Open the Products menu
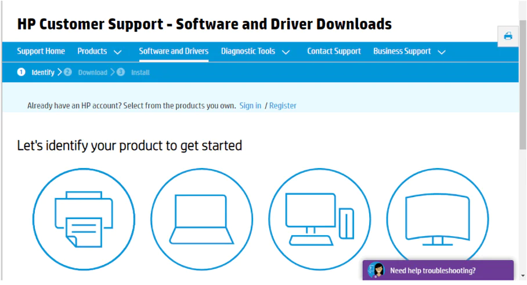527x285 pixels. coord(92,52)
